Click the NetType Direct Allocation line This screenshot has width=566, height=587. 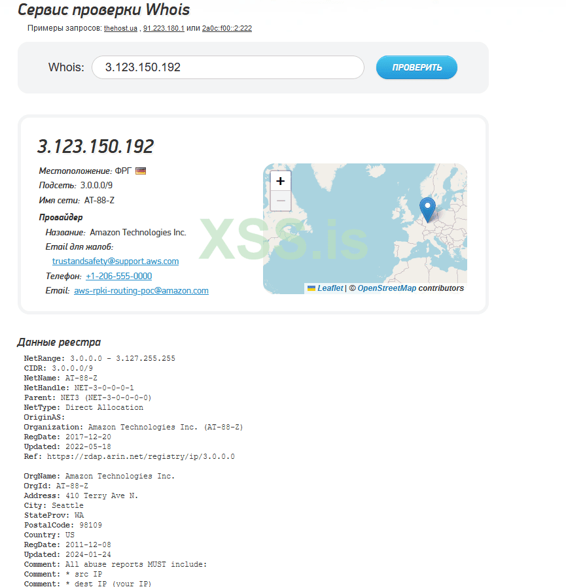(84, 408)
